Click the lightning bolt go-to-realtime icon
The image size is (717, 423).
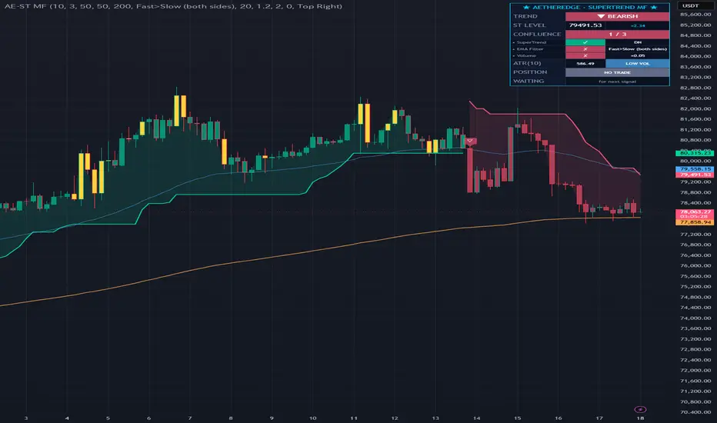pyautogui.click(x=640, y=409)
